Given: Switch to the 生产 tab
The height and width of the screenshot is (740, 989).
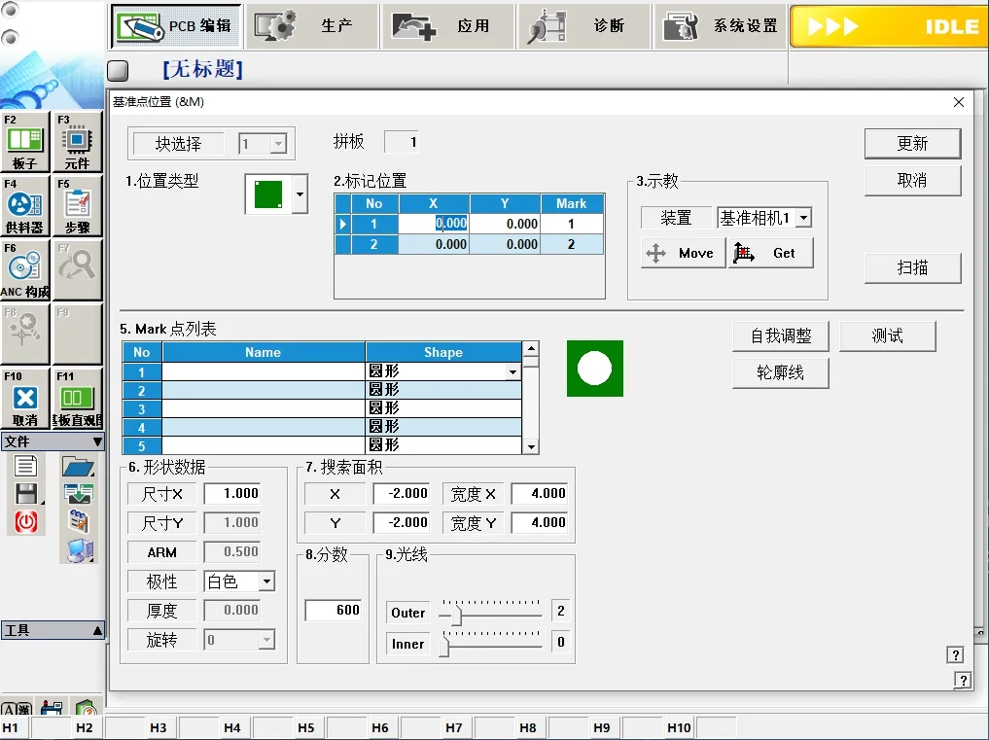Looking at the screenshot, I should (x=311, y=26).
